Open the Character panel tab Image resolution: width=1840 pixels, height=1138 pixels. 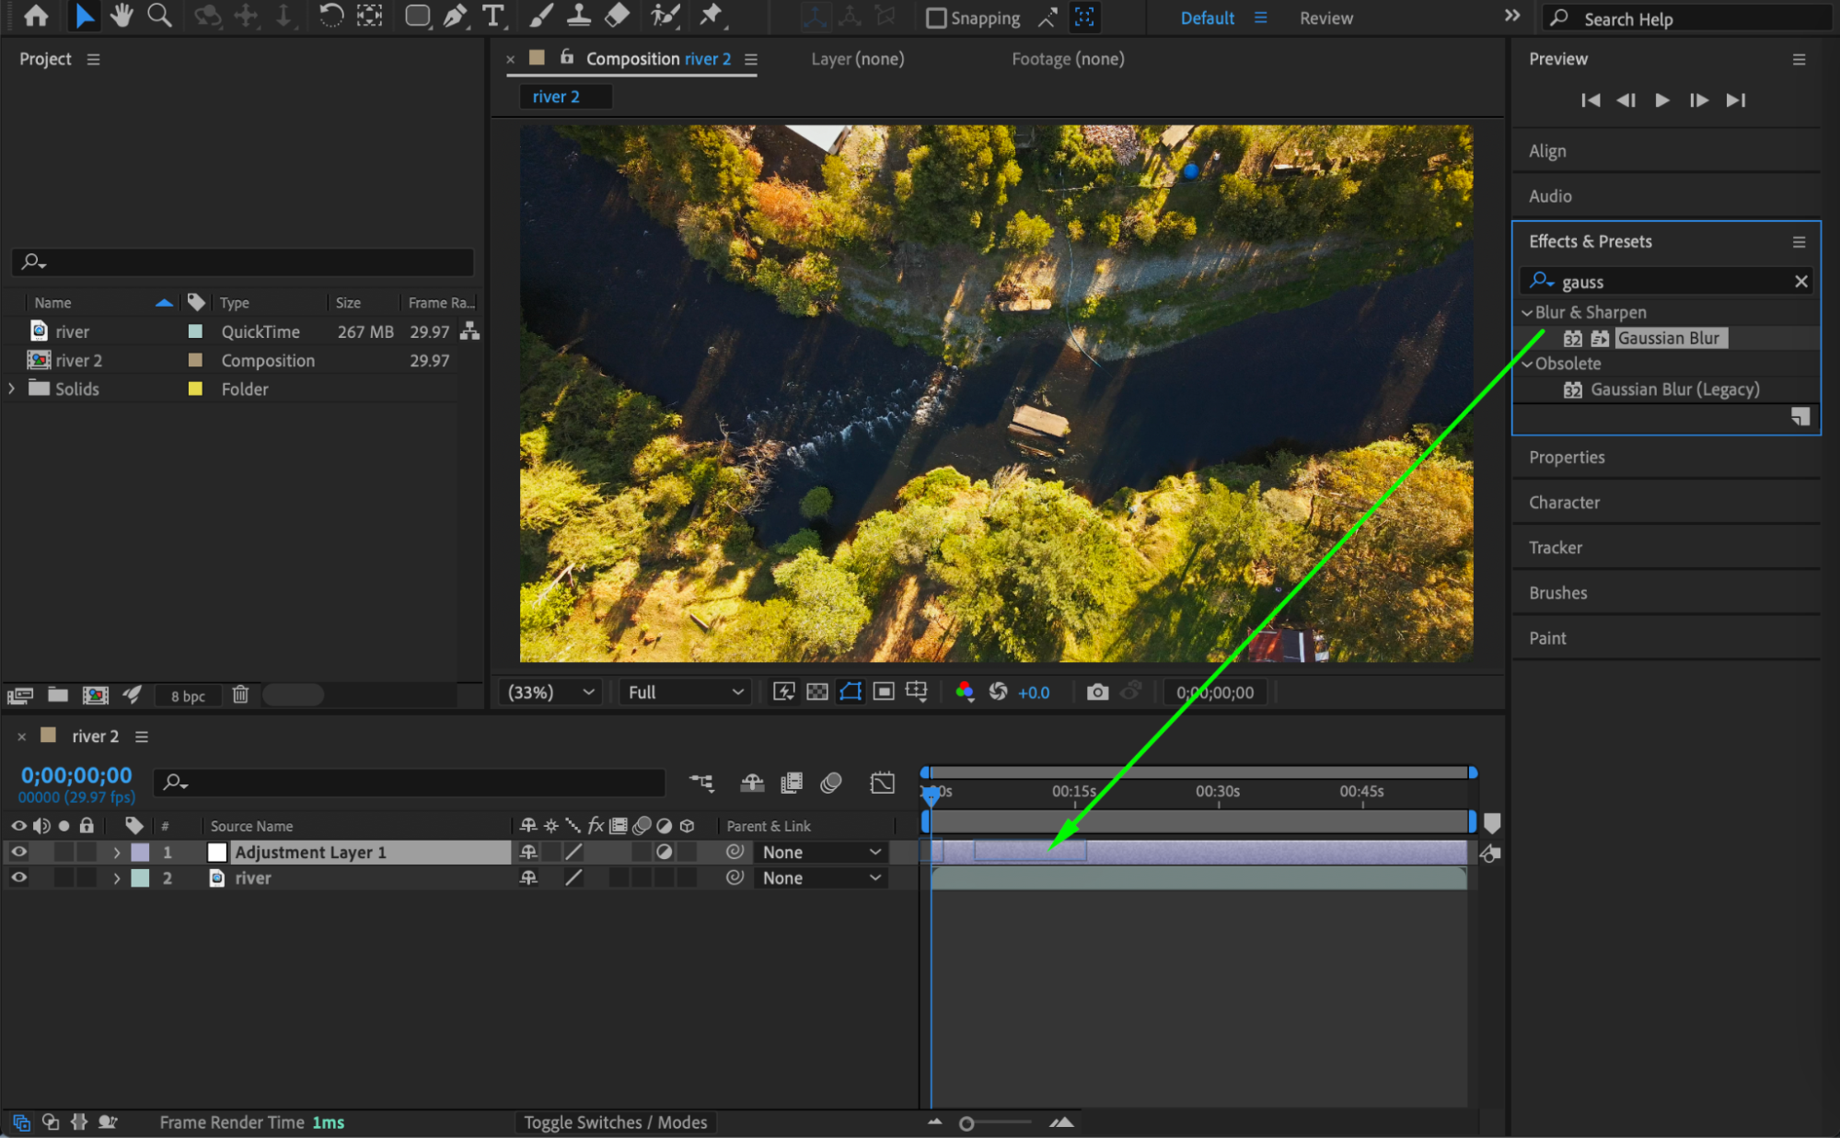[x=1564, y=503]
